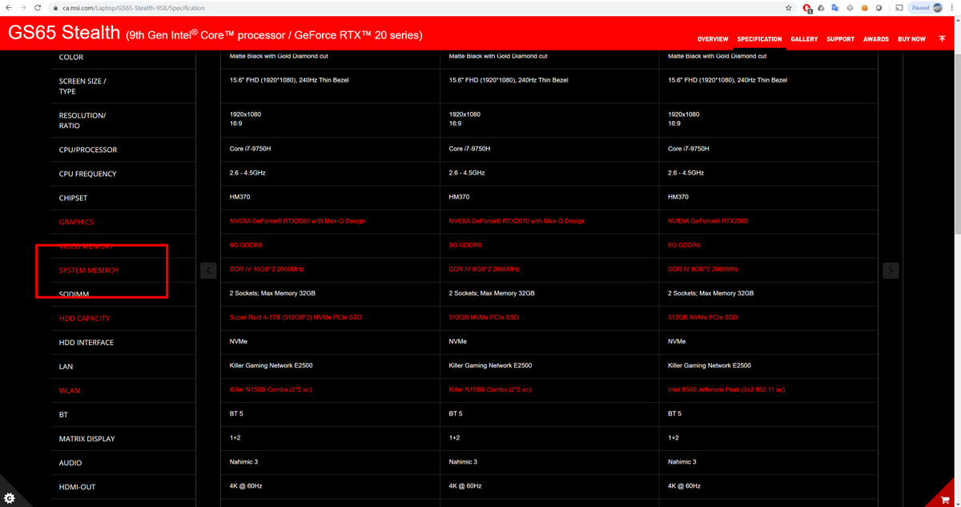Select the MATRIX DISPLAY row label
The image size is (961, 507).
87,439
